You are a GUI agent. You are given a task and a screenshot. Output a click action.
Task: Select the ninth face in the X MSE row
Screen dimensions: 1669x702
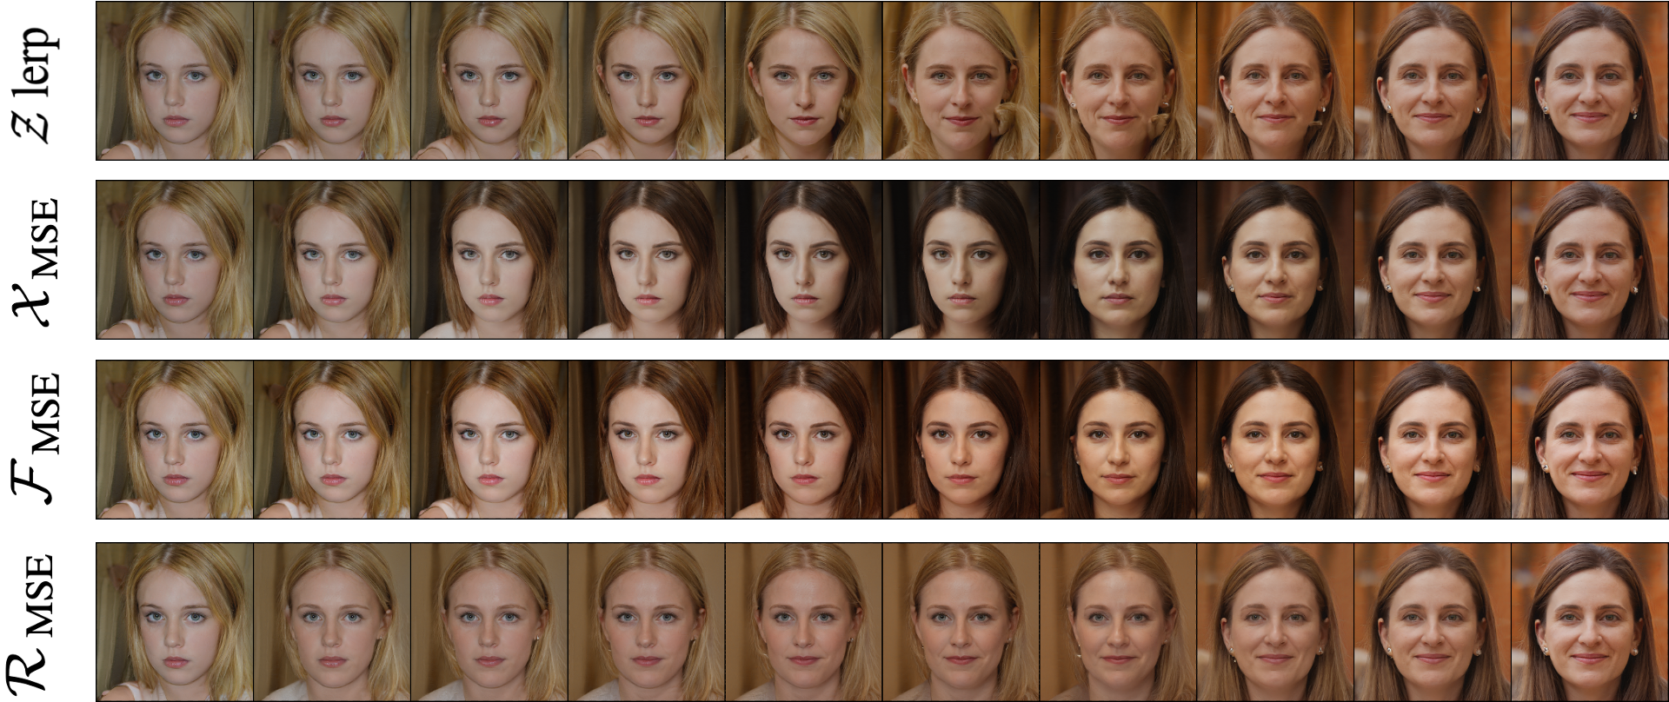coord(1433,260)
